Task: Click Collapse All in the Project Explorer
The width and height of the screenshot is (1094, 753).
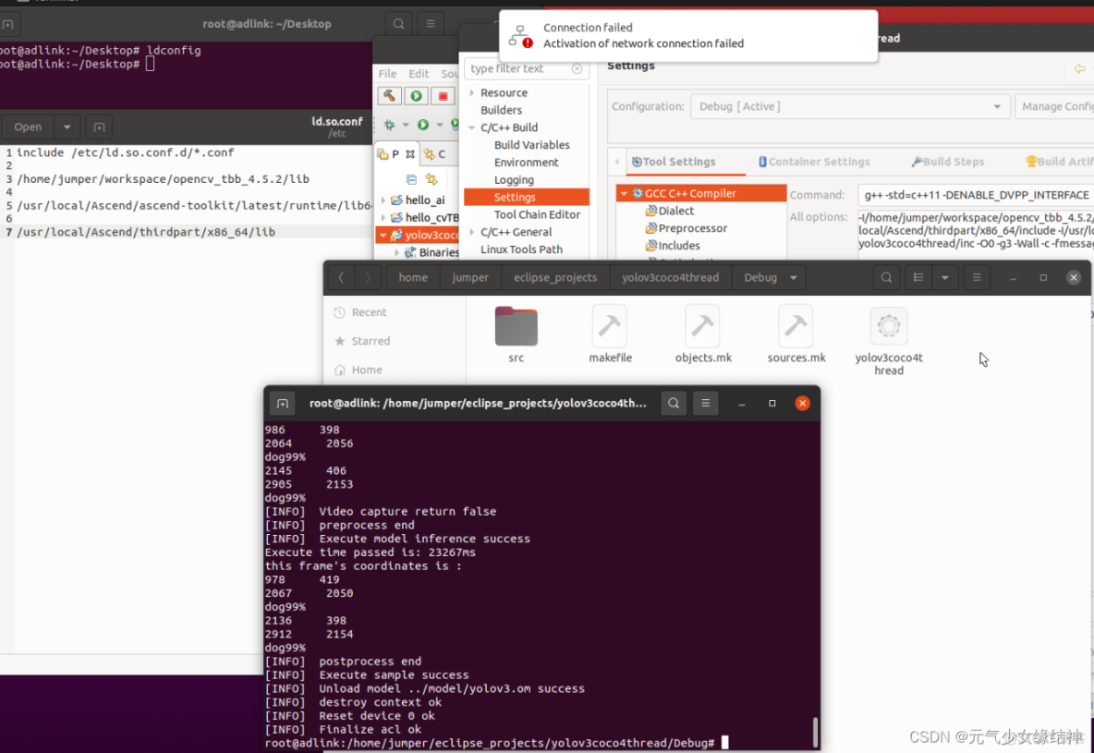Action: [410, 179]
